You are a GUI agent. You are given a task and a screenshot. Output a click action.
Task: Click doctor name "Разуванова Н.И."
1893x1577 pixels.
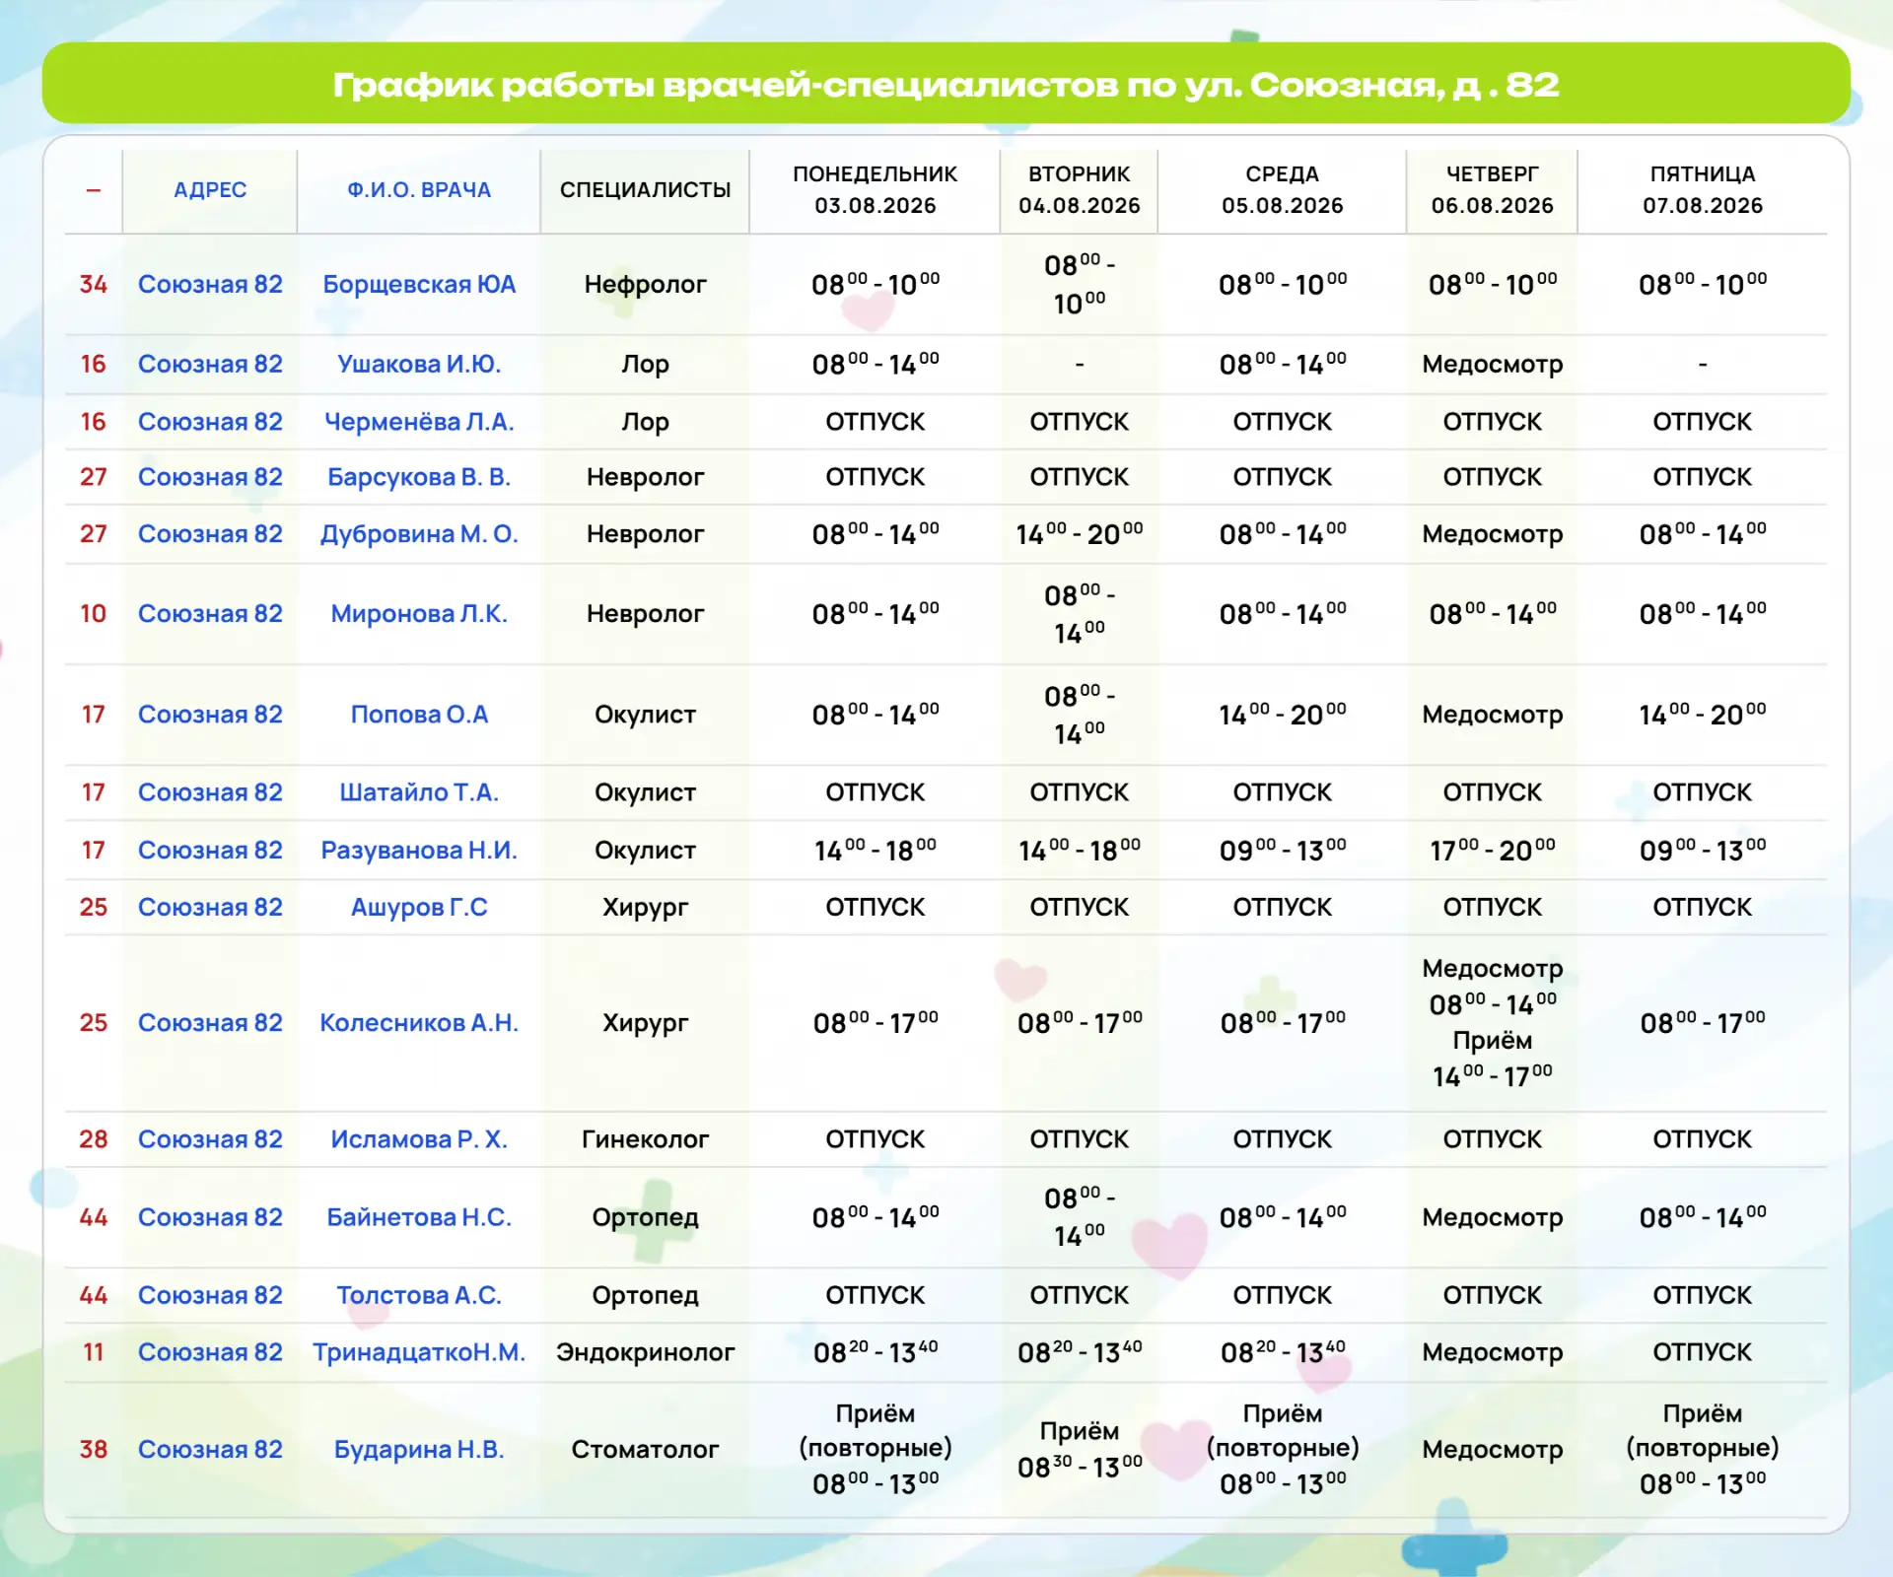[419, 850]
